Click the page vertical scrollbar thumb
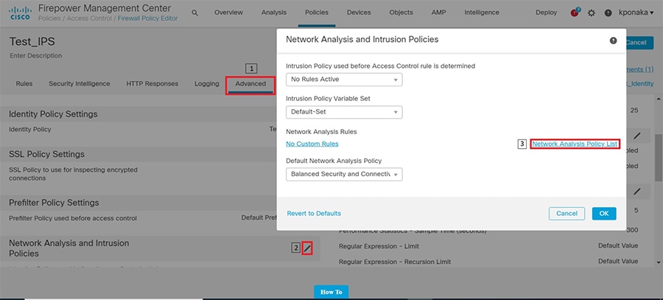Viewport: 663px width, 300px height. [659, 158]
